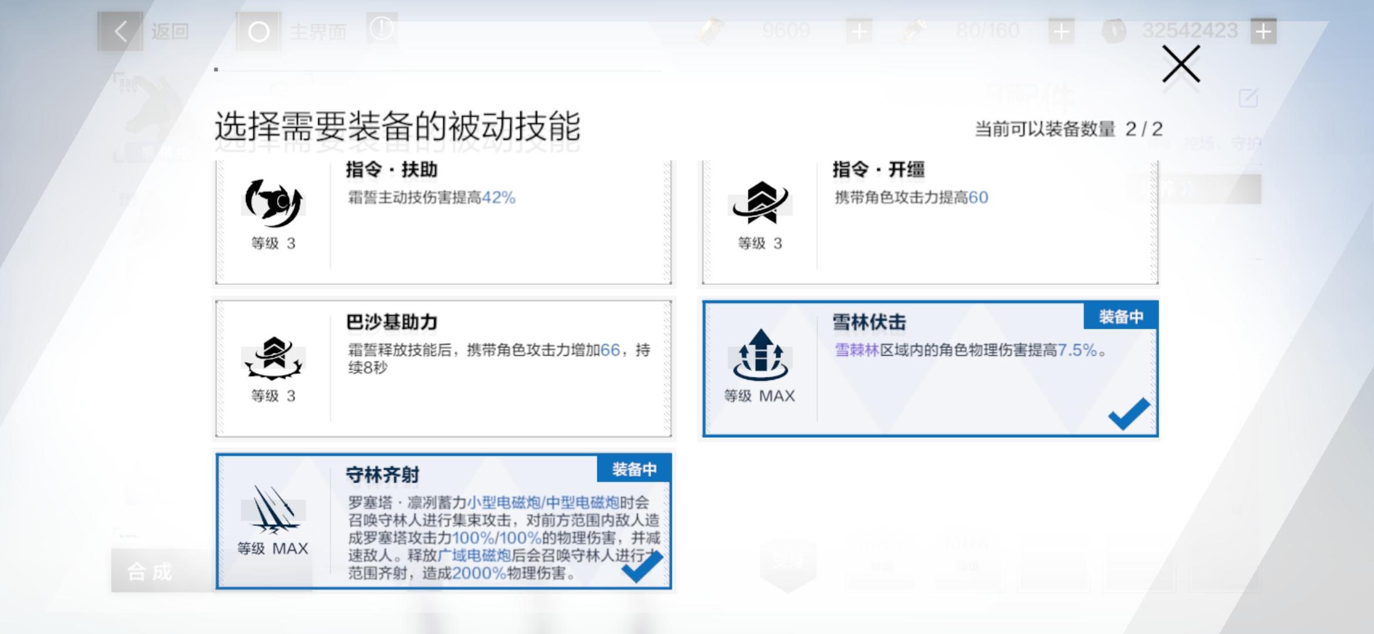Click the plus button beside 80/160
Viewport: 1374px width, 634px height.
tap(1061, 31)
